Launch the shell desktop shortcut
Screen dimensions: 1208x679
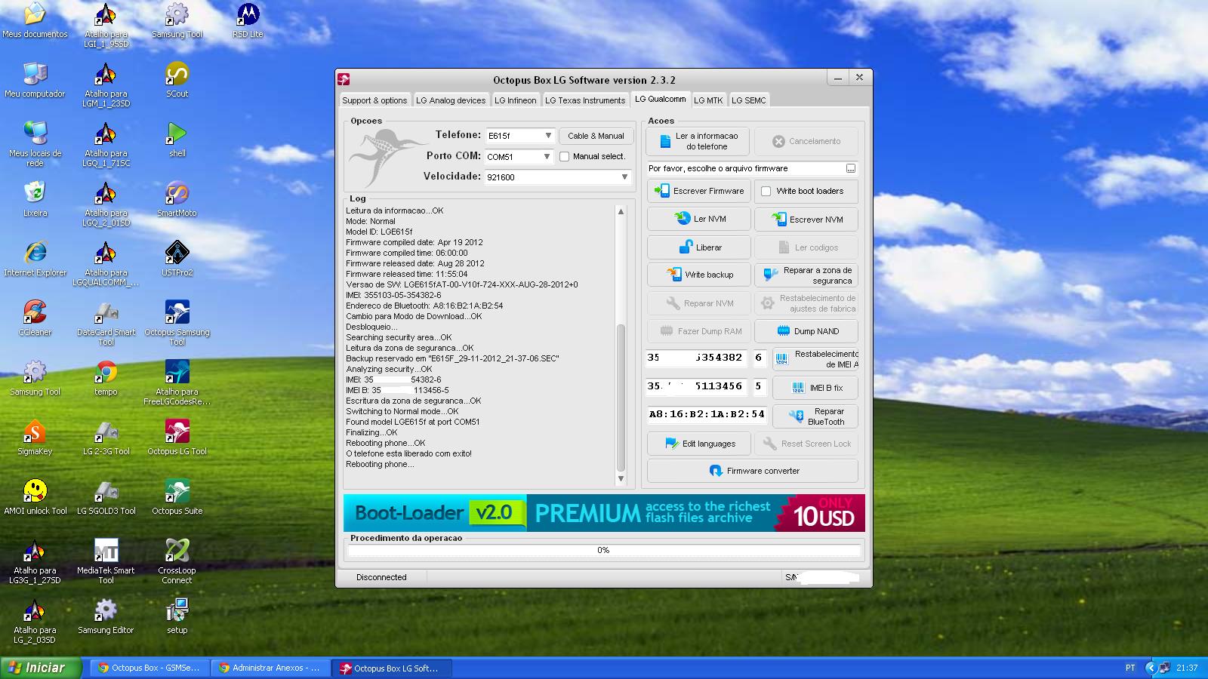coord(177,139)
